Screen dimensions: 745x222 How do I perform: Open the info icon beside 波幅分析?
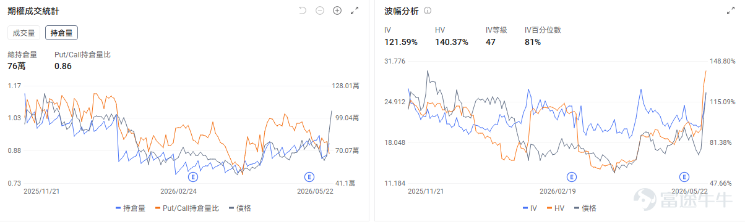[x=428, y=11]
